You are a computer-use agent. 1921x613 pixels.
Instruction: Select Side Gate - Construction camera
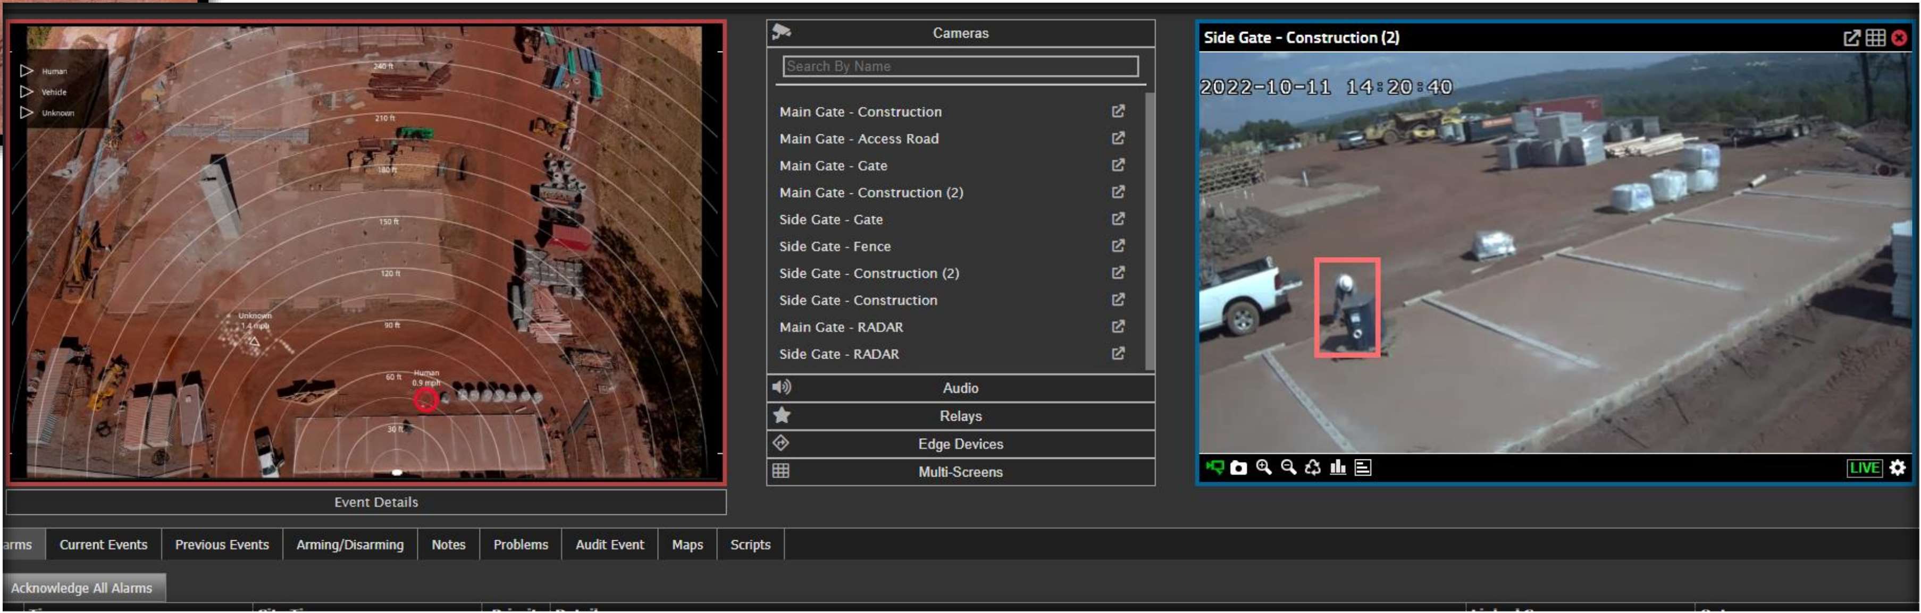pyautogui.click(x=859, y=301)
